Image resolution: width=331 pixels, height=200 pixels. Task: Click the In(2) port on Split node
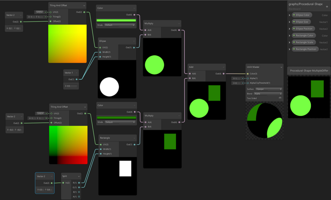(63, 183)
